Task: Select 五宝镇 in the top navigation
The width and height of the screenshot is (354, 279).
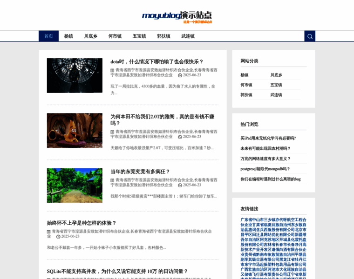Action: 139,36
